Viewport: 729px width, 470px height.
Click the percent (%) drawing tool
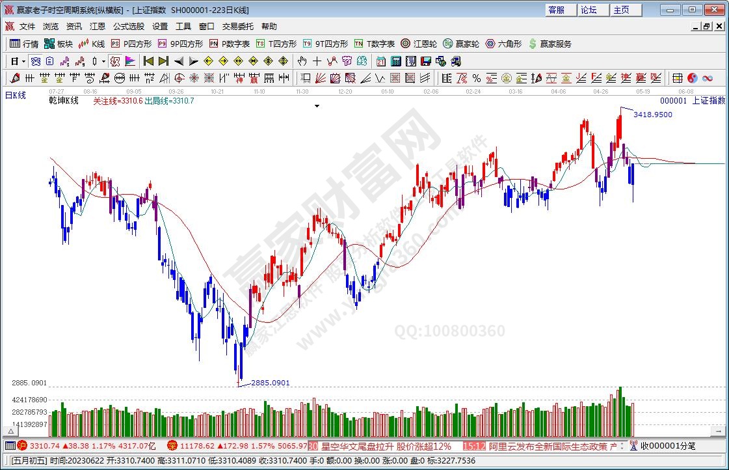coord(476,78)
